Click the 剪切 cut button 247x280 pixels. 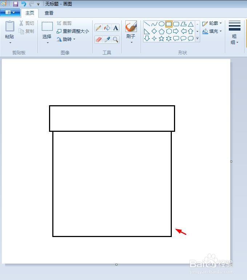pos(27,23)
